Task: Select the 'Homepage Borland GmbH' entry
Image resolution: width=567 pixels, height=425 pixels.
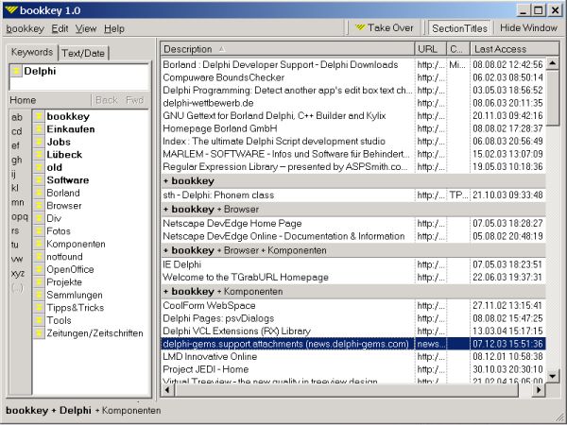Action: pyautogui.click(x=352, y=128)
